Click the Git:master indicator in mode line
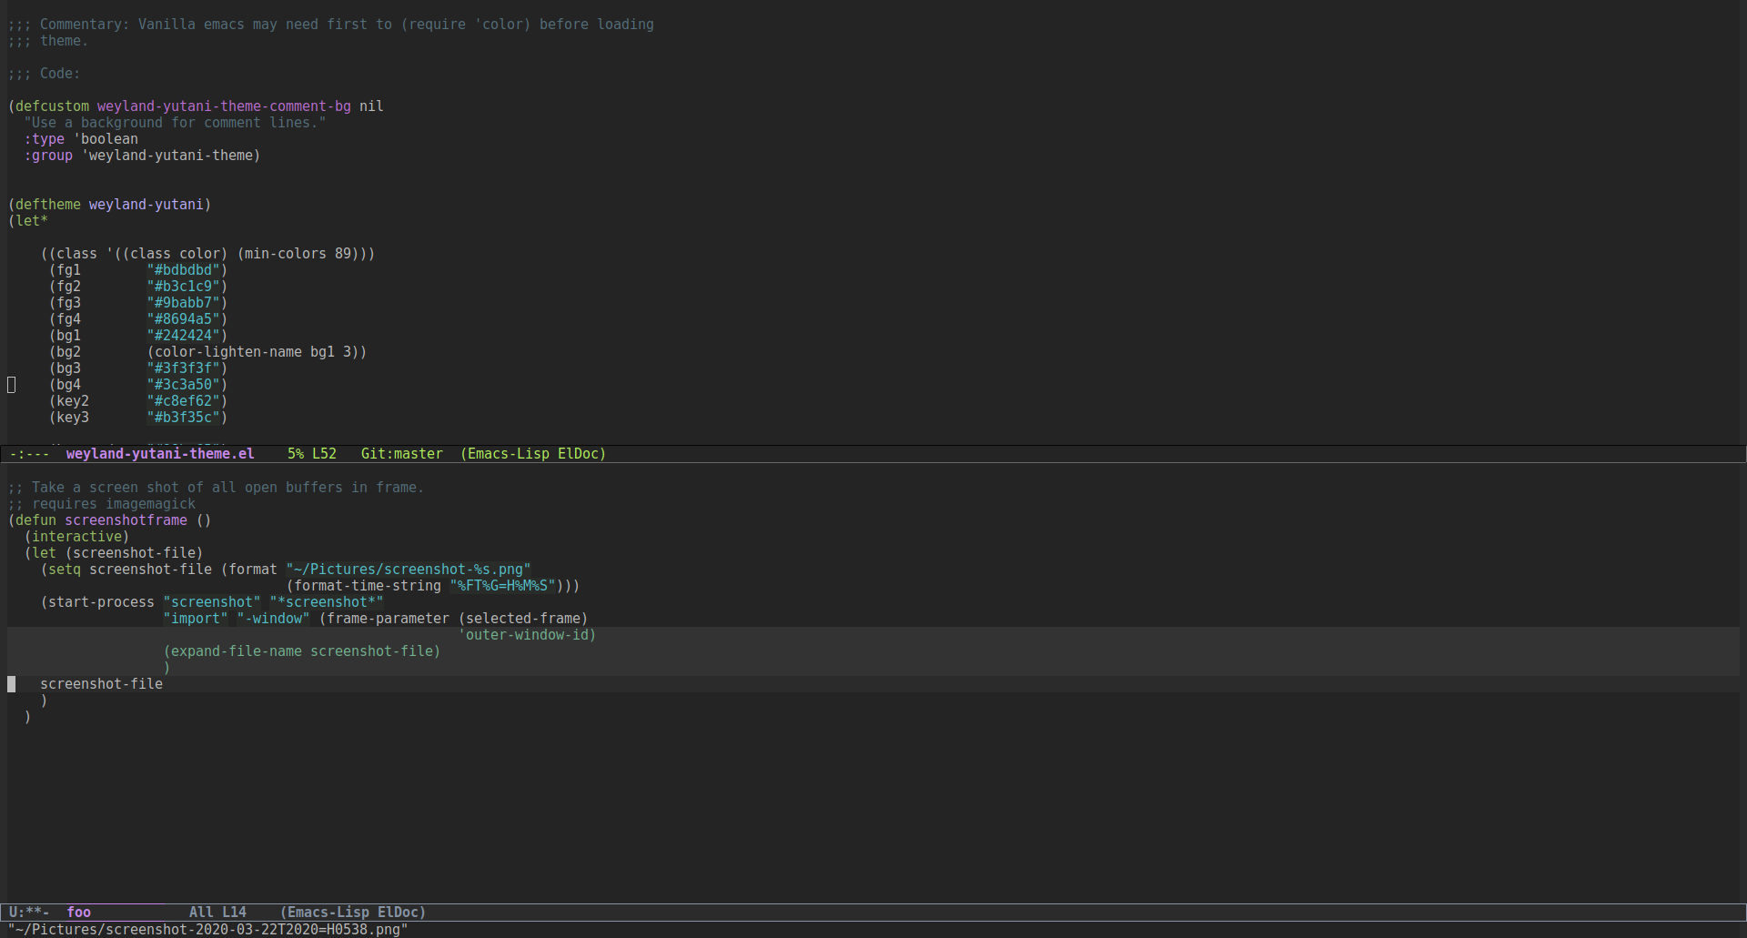Image resolution: width=1747 pixels, height=938 pixels. [x=401, y=453]
